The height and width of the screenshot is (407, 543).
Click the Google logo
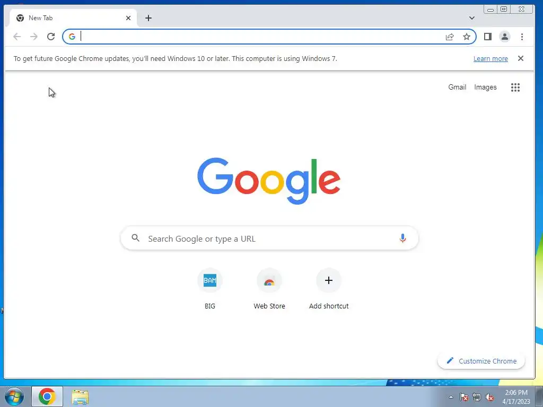tap(269, 181)
